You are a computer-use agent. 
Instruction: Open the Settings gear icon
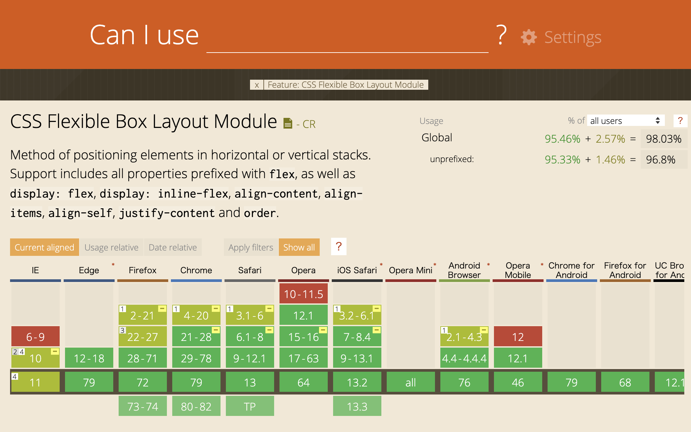[529, 37]
